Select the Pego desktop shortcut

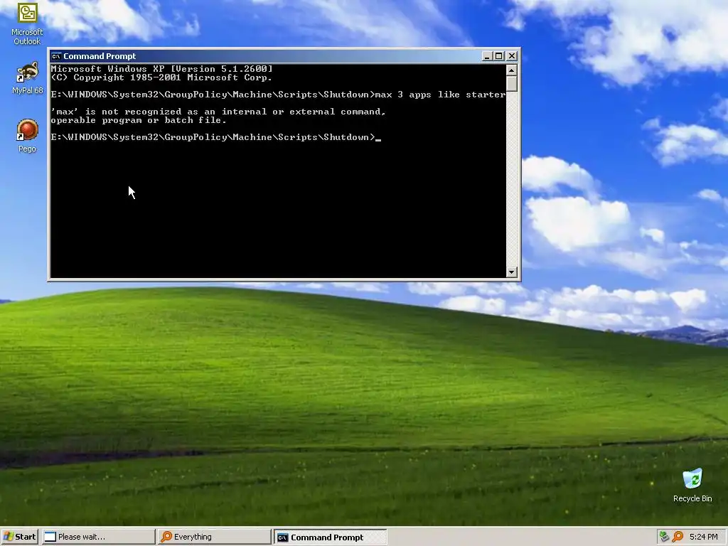[27, 136]
